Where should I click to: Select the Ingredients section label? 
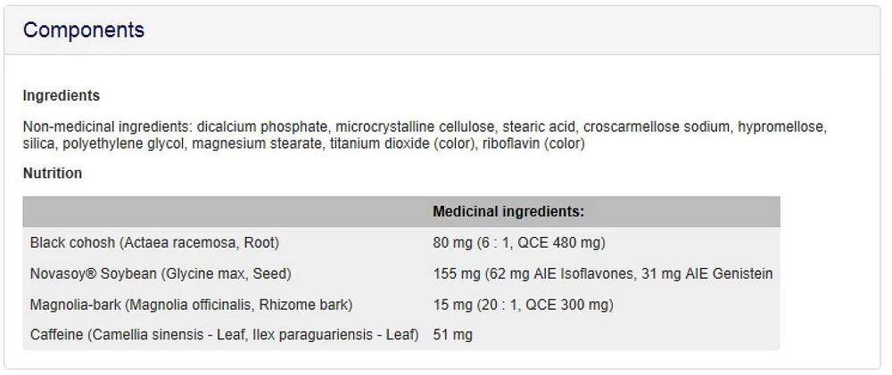[62, 96]
